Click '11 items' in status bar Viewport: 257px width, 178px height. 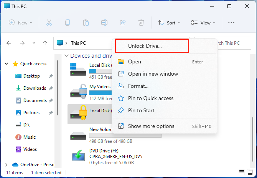[15, 172]
